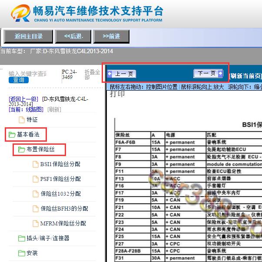262x262 pixels.
Task: Select the F7 fuse row label
Action: click(133, 150)
